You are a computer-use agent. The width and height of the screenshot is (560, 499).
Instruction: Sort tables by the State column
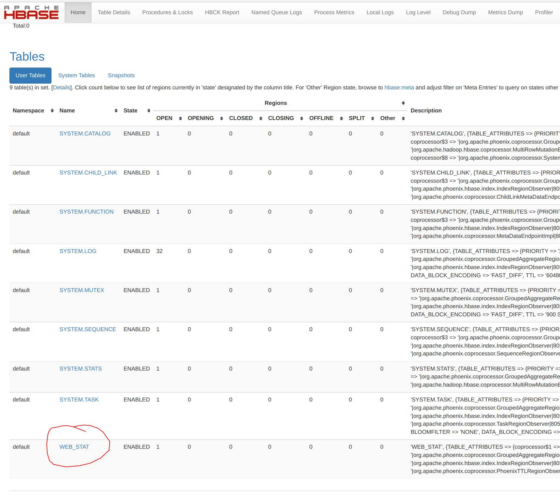click(149, 111)
